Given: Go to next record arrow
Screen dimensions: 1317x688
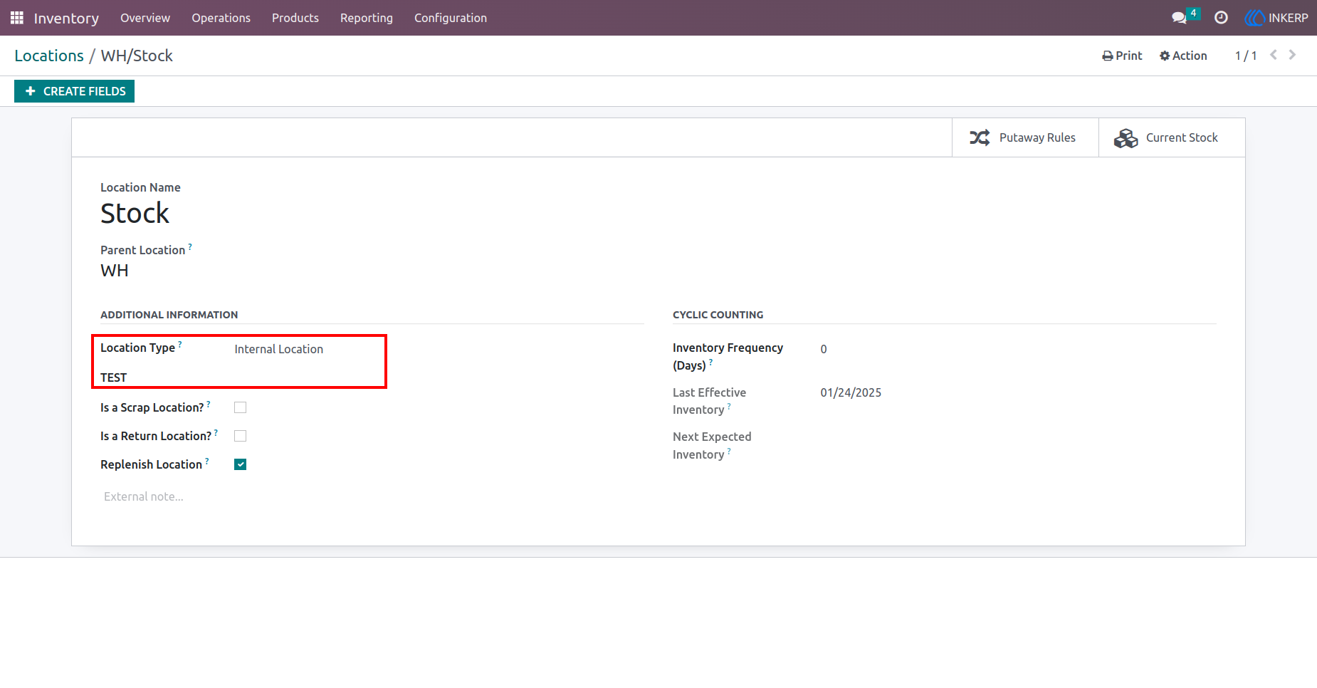Looking at the screenshot, I should (1292, 55).
